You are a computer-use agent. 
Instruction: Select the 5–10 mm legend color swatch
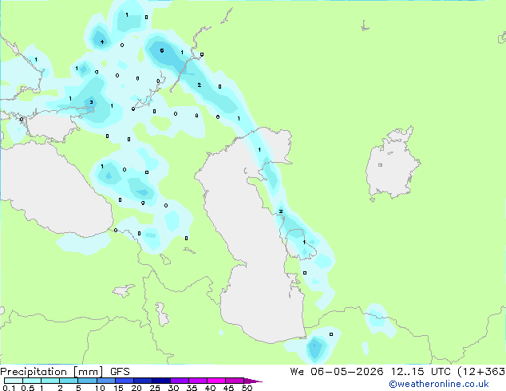(x=87, y=381)
